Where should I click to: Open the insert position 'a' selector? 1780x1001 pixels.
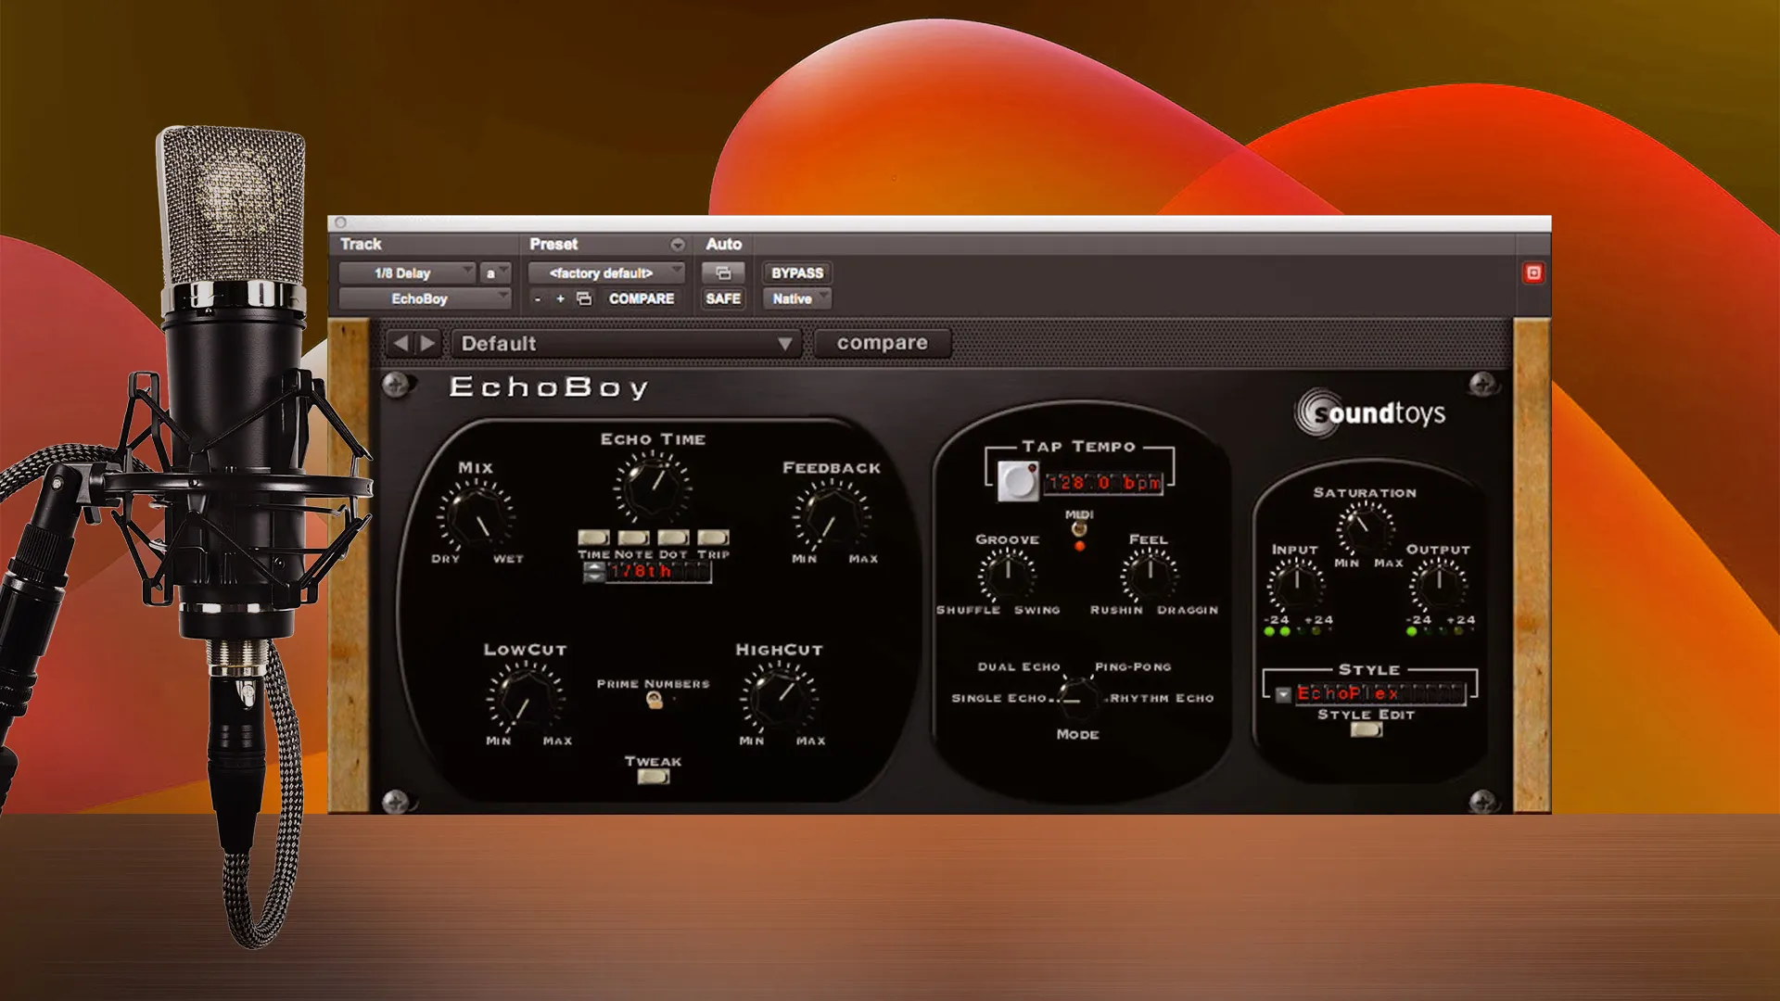(496, 273)
